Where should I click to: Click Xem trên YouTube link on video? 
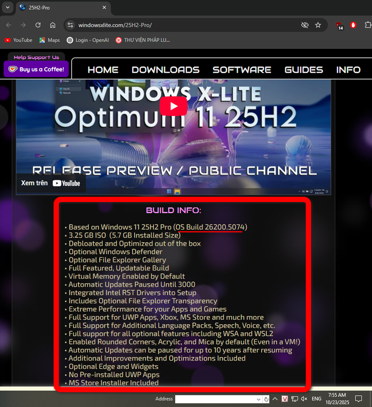[50, 183]
